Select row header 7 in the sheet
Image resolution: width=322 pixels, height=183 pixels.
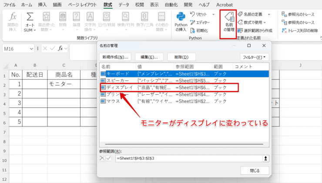point(4,132)
